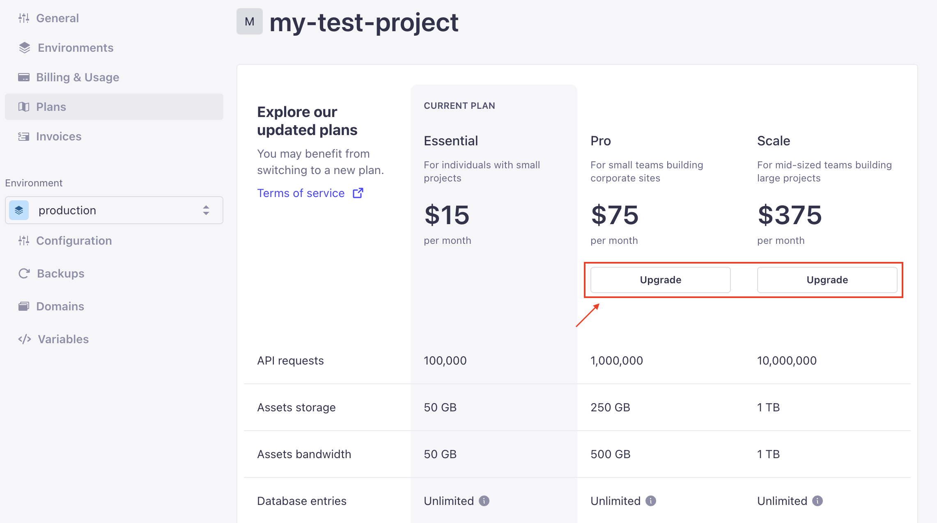
Task: Go to Configuration settings
Action: coord(74,241)
